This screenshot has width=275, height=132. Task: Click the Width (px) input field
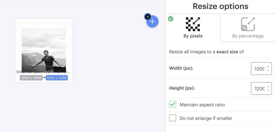261,69
